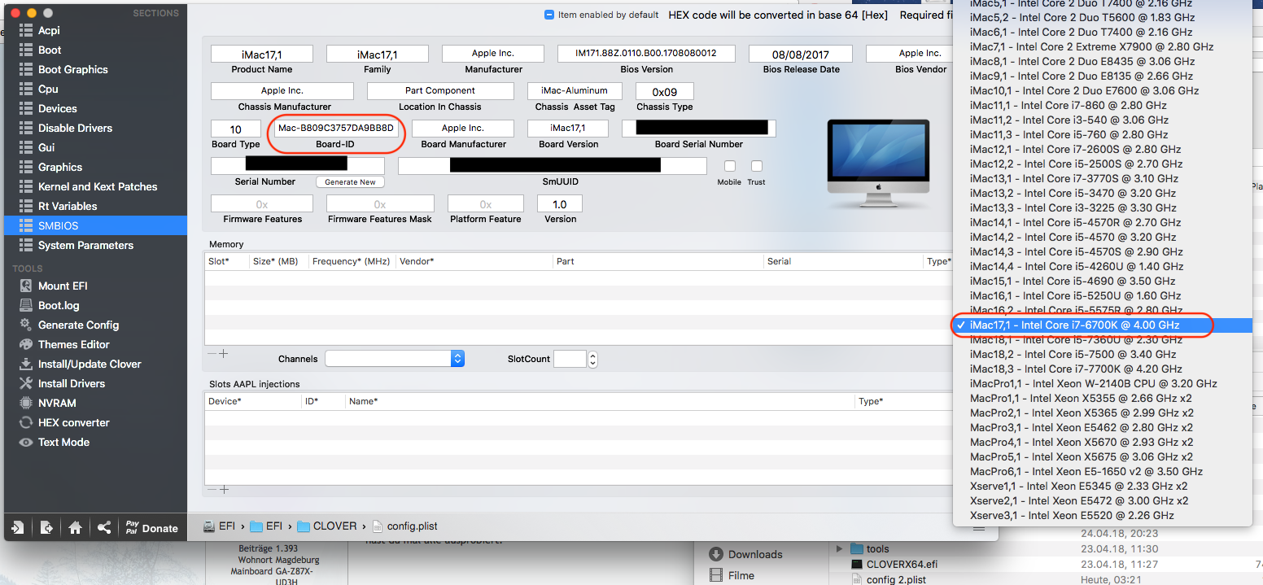1263x585 pixels.
Task: Click the share icon in bottom bar
Action: (104, 527)
